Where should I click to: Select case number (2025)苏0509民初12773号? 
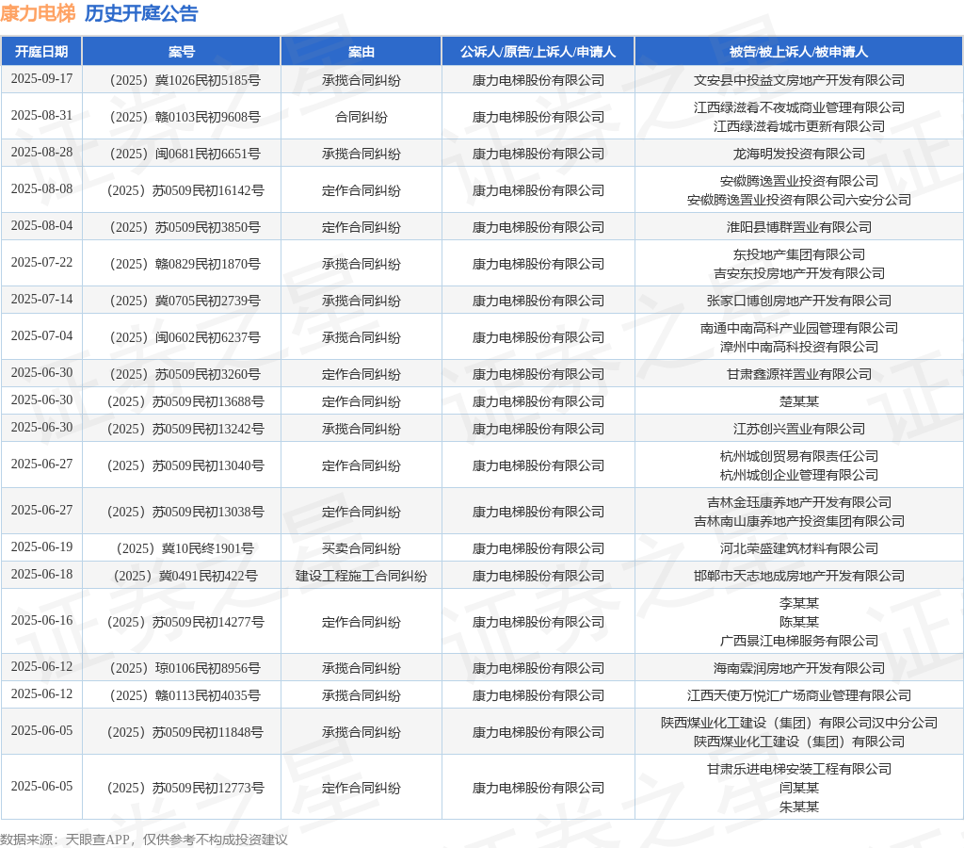tap(185, 789)
